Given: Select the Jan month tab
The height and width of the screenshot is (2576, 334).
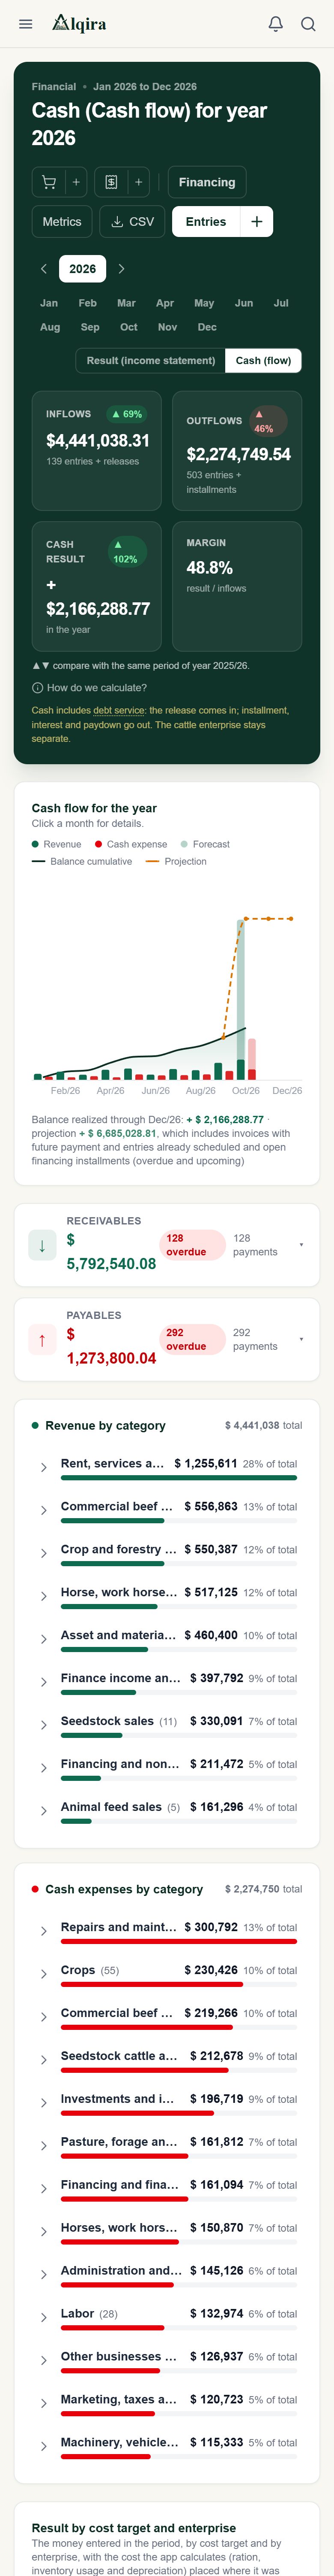Looking at the screenshot, I should click(49, 303).
